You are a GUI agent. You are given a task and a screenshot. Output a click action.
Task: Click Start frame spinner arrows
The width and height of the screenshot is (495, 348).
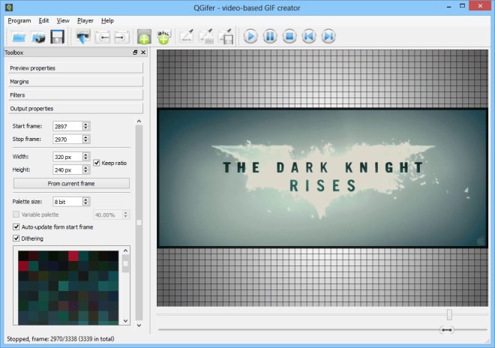click(x=85, y=126)
